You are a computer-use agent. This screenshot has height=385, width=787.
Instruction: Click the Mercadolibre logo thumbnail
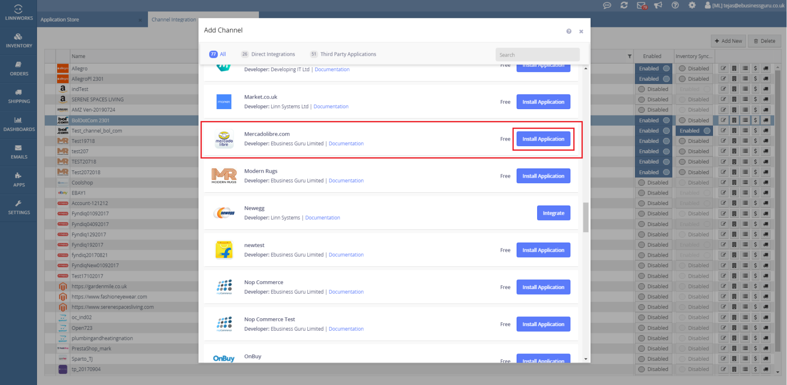coord(224,139)
